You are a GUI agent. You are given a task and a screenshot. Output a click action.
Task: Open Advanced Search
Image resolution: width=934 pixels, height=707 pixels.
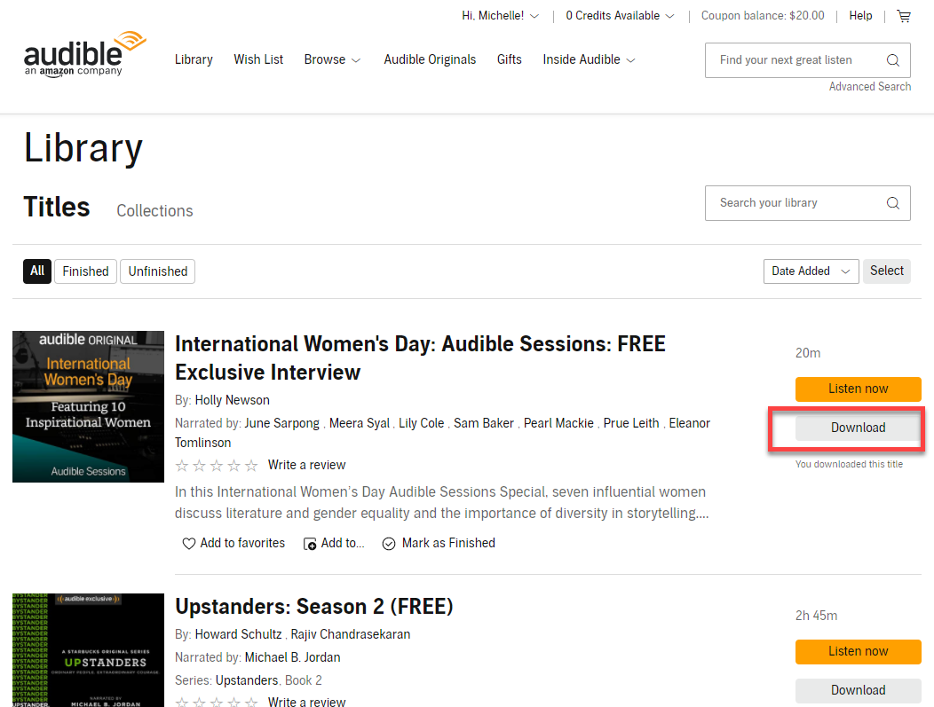point(870,86)
